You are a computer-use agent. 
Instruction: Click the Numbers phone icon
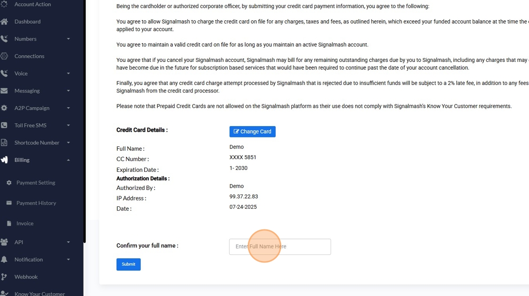(4, 39)
